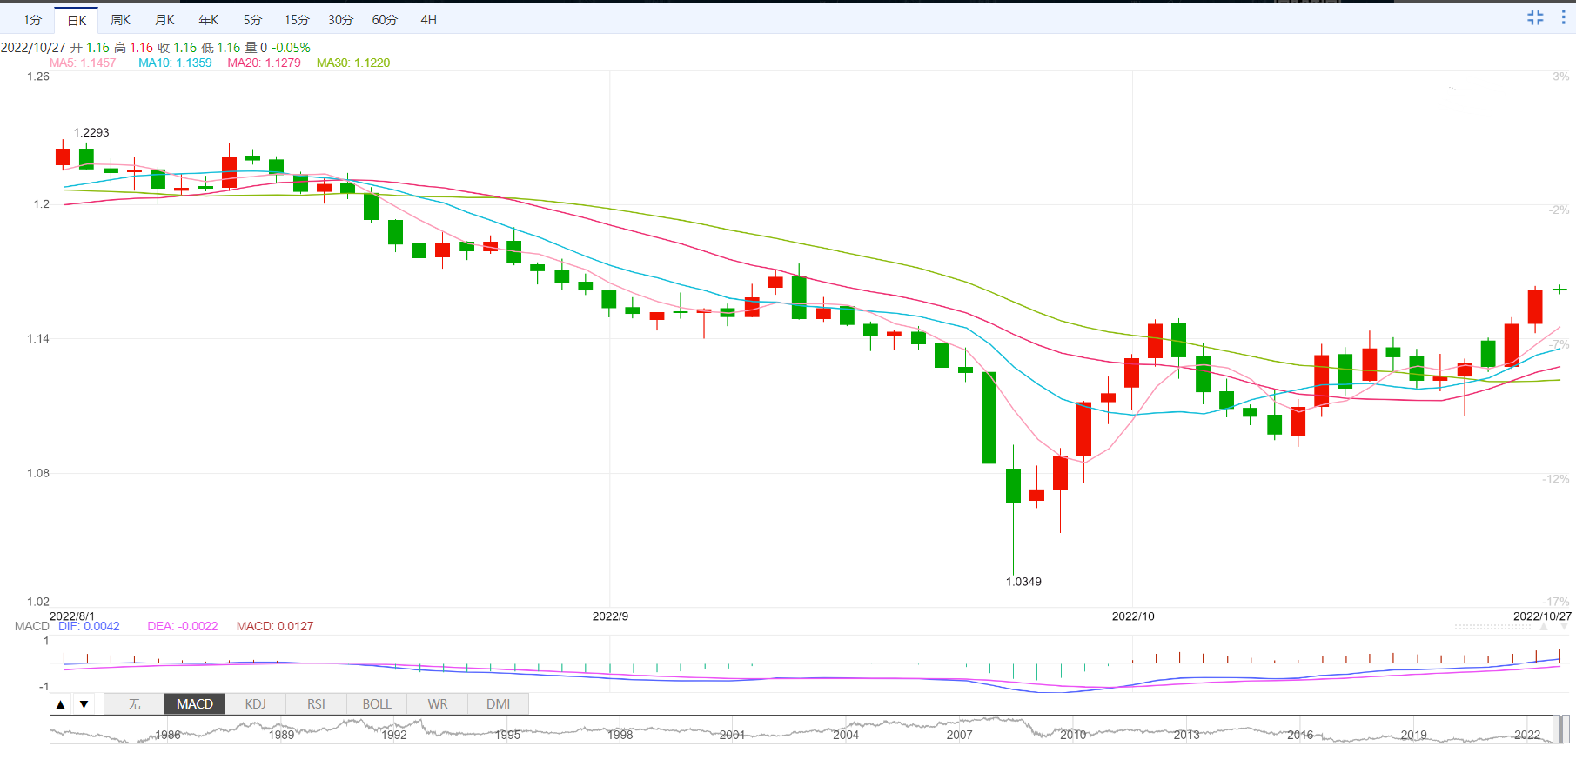This screenshot has width=1576, height=766.
Task: Select the 15分 timeframe tab
Action: pyautogui.click(x=297, y=19)
